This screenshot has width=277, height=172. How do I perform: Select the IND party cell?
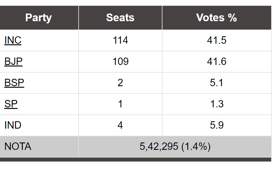13,125
